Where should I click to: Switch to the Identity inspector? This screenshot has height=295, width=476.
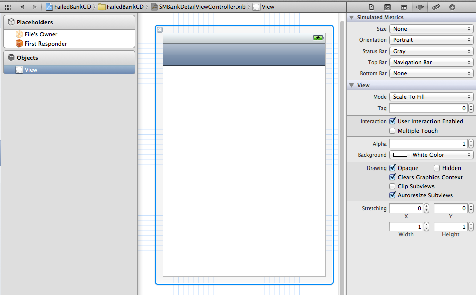[x=403, y=7]
